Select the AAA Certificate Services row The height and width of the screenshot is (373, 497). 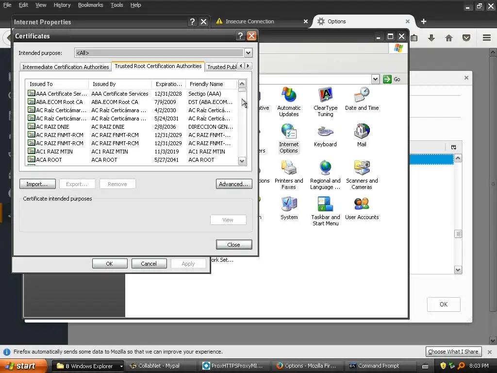click(132, 94)
